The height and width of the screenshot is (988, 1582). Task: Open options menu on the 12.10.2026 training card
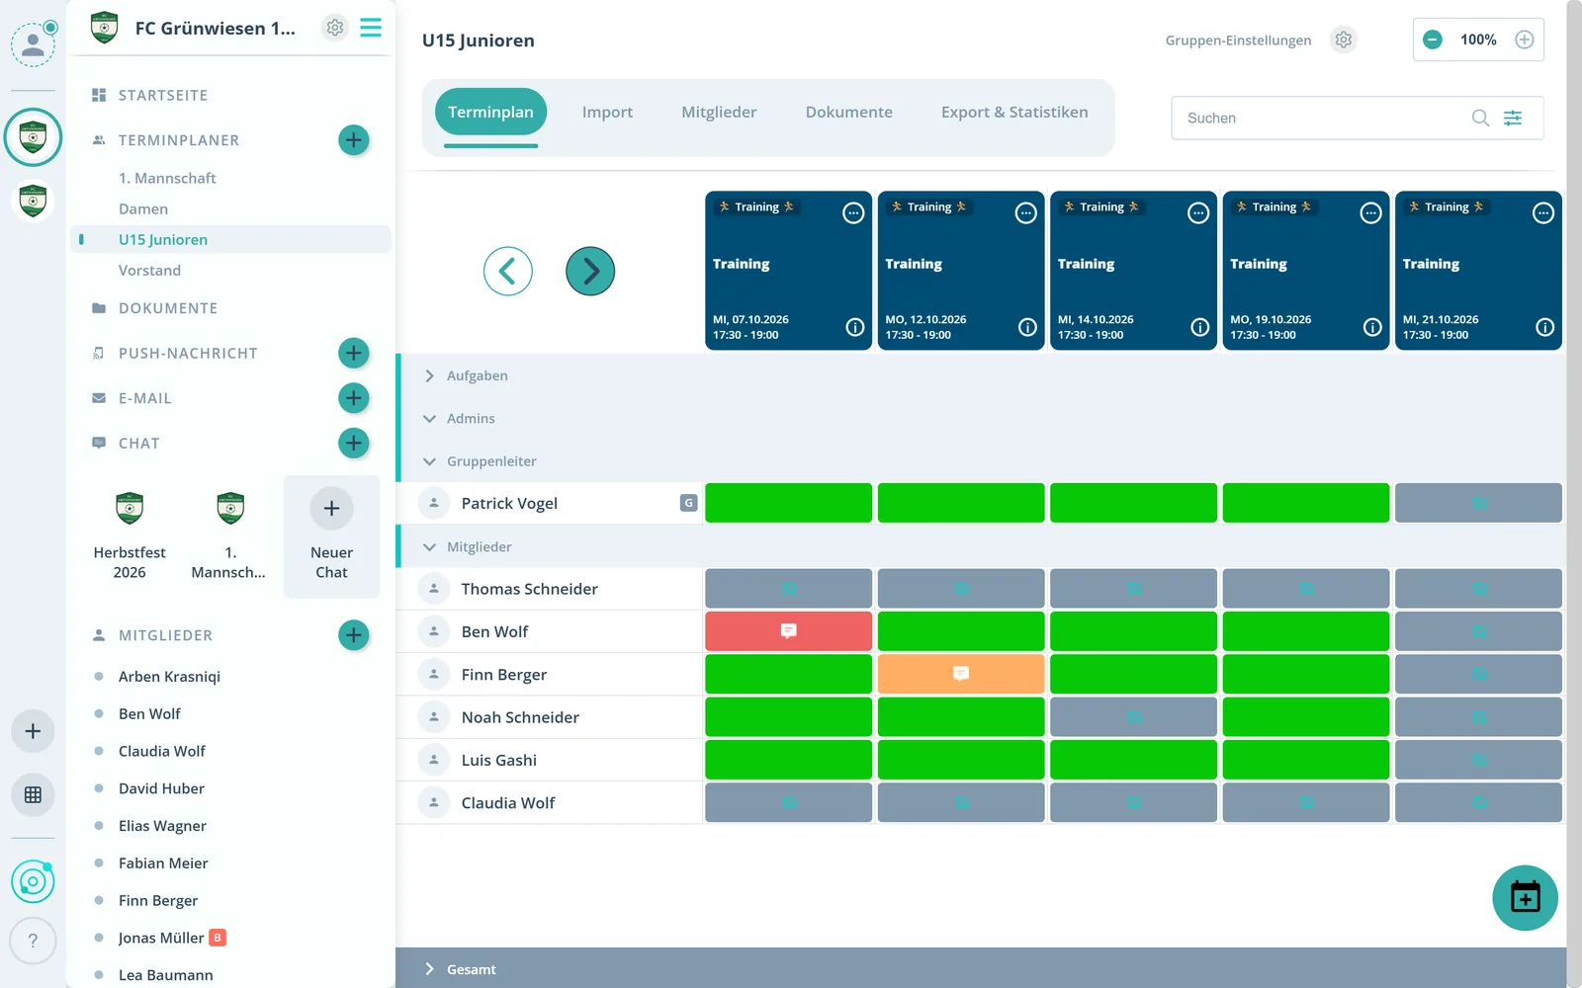[x=1026, y=212]
